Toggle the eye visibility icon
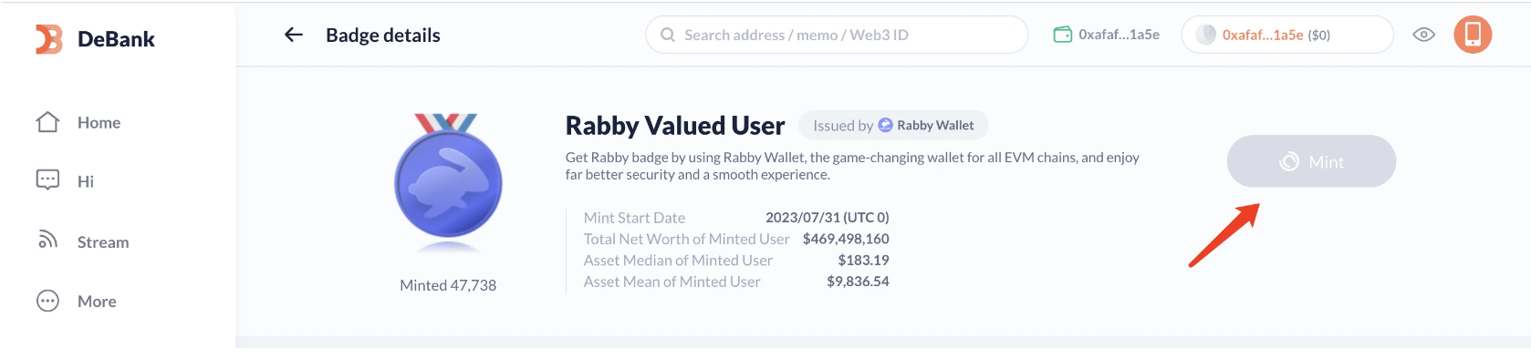 (x=1423, y=35)
